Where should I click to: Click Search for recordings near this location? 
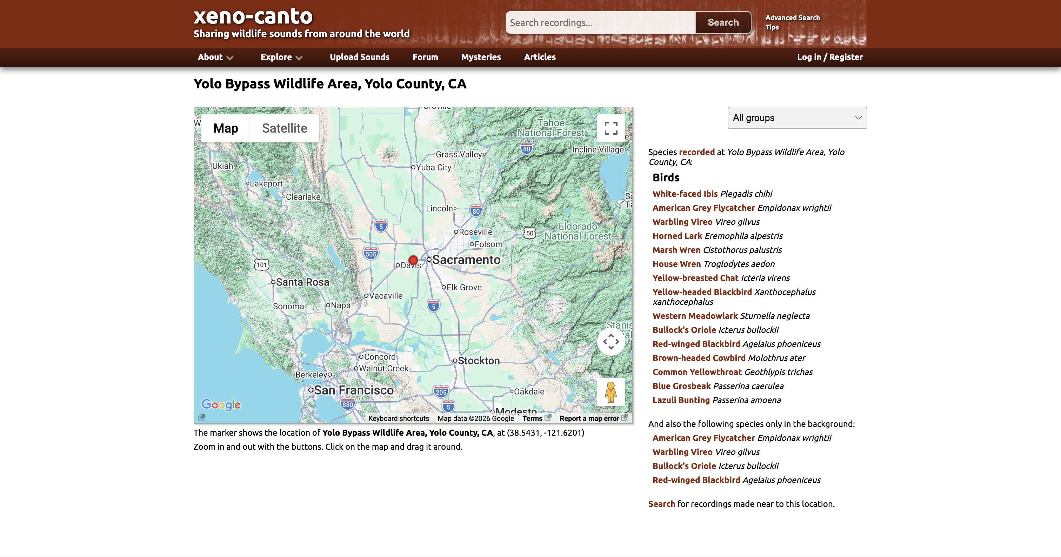point(661,504)
